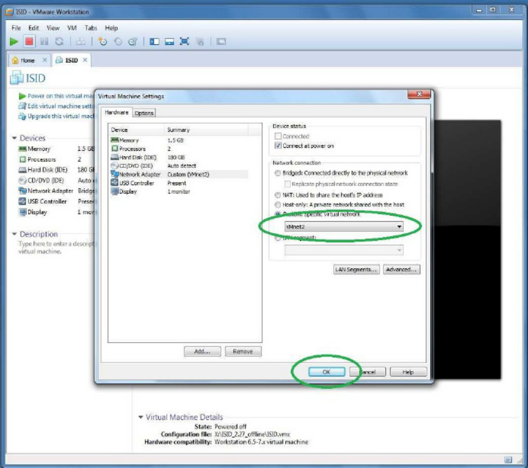The width and height of the screenshot is (528, 468).
Task: Open the VM menu
Action: pos(72,28)
